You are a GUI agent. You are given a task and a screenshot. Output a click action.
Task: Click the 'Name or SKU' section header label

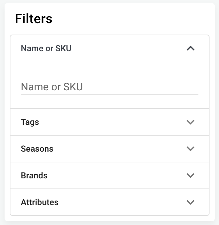pyautogui.click(x=46, y=48)
